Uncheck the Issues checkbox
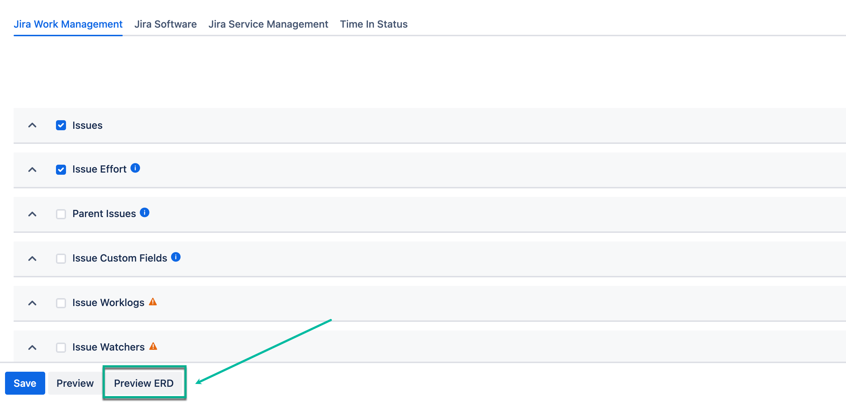Viewport: 846px width, 404px height. coord(61,125)
